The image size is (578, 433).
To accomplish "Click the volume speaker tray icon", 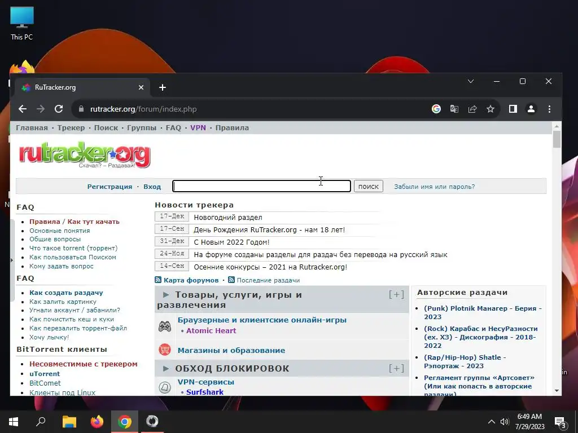I will point(505,422).
